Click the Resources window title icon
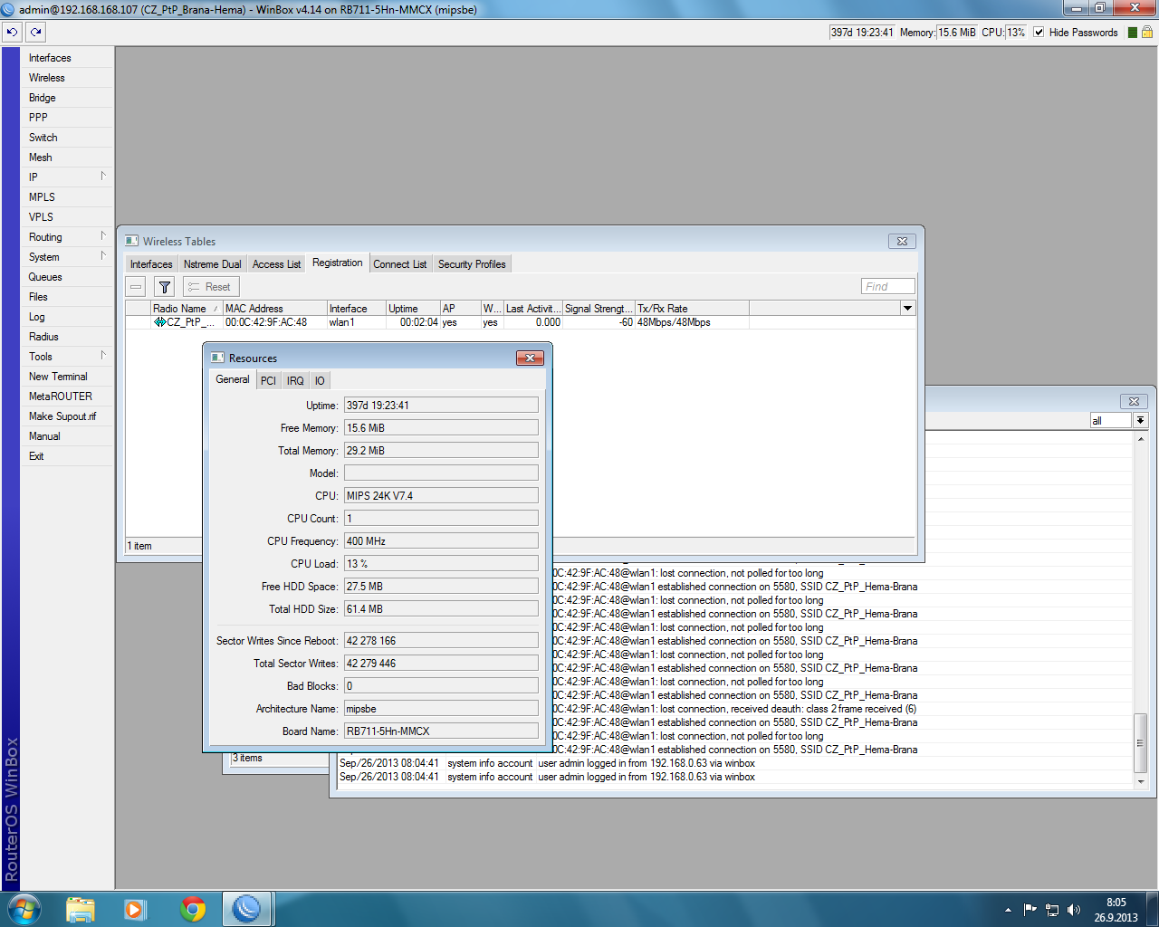The image size is (1159, 927). coord(217,358)
